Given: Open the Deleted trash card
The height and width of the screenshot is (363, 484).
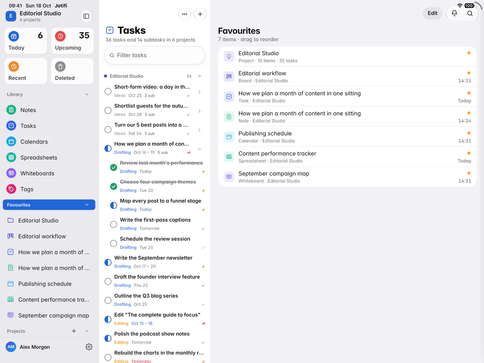Looking at the screenshot, I should 72,71.
